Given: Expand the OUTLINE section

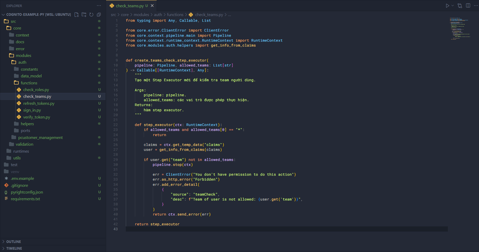Looking at the screenshot, I should tap(13, 242).
